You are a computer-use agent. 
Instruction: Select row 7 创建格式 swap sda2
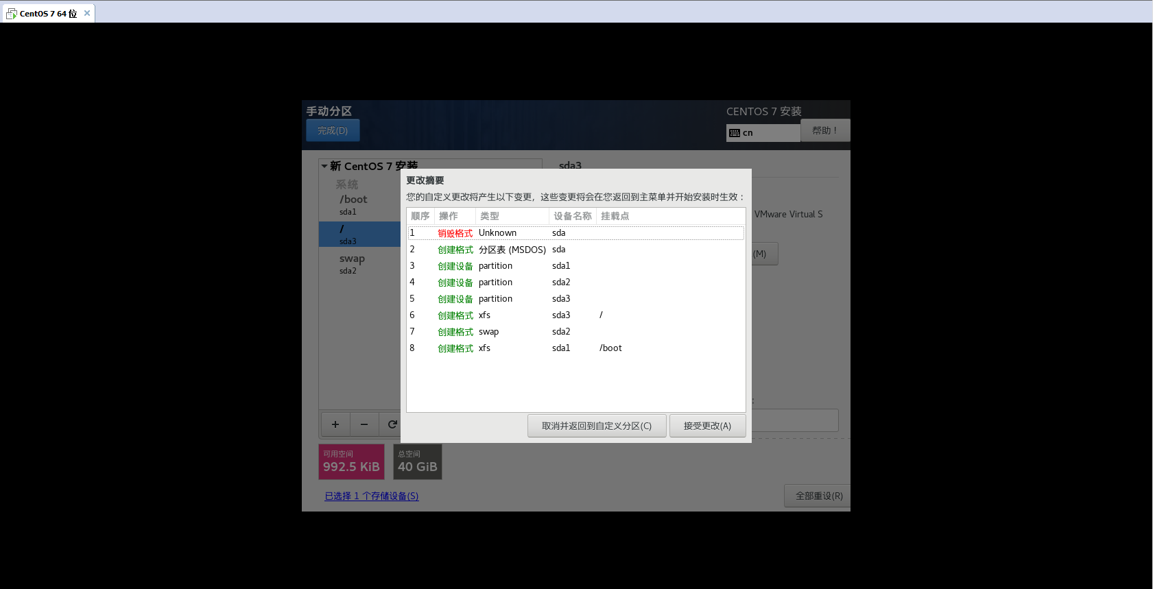click(x=576, y=332)
